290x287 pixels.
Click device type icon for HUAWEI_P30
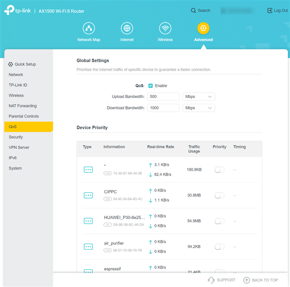tap(88, 221)
